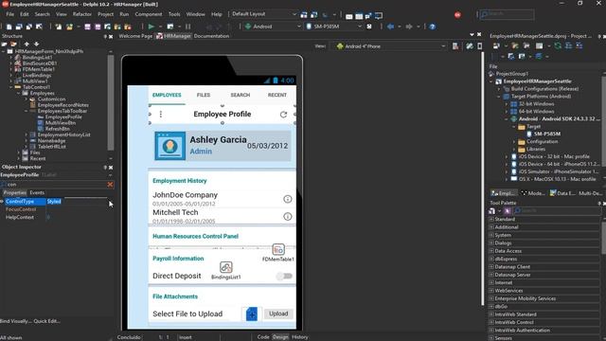Click info icon for Mitchell Tech
Image resolution: width=606 pixels, height=341 pixels.
point(288,216)
